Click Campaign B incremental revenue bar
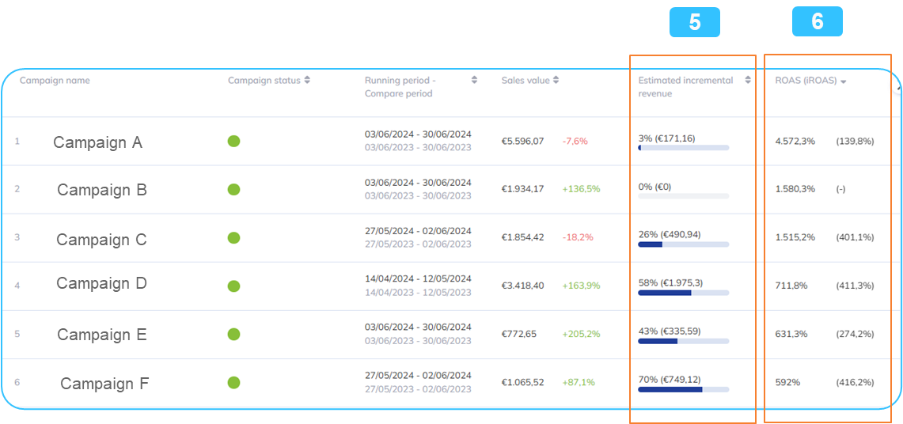Viewport: 903px width, 424px height. [x=684, y=196]
